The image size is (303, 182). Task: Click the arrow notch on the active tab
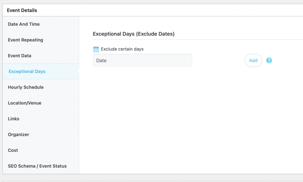[78, 71]
